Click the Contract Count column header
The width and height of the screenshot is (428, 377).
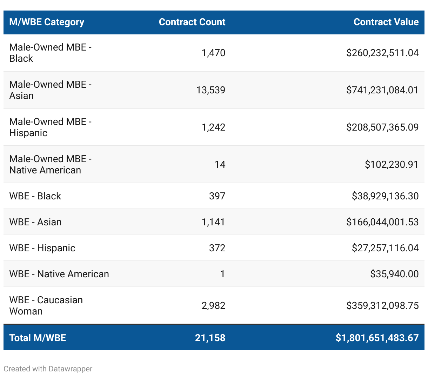[x=192, y=22]
